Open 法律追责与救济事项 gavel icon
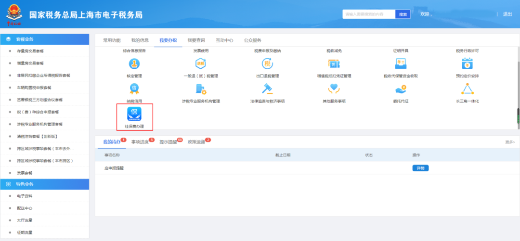 [267, 89]
